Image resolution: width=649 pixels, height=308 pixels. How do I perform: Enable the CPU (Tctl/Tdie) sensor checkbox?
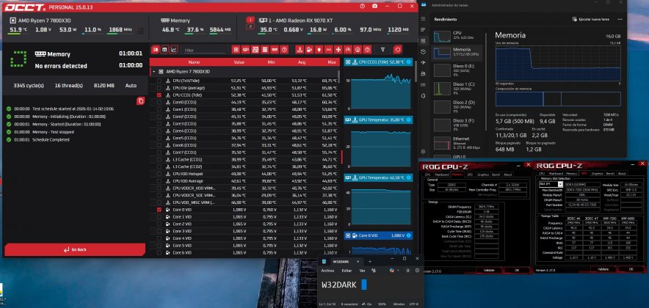(x=159, y=80)
